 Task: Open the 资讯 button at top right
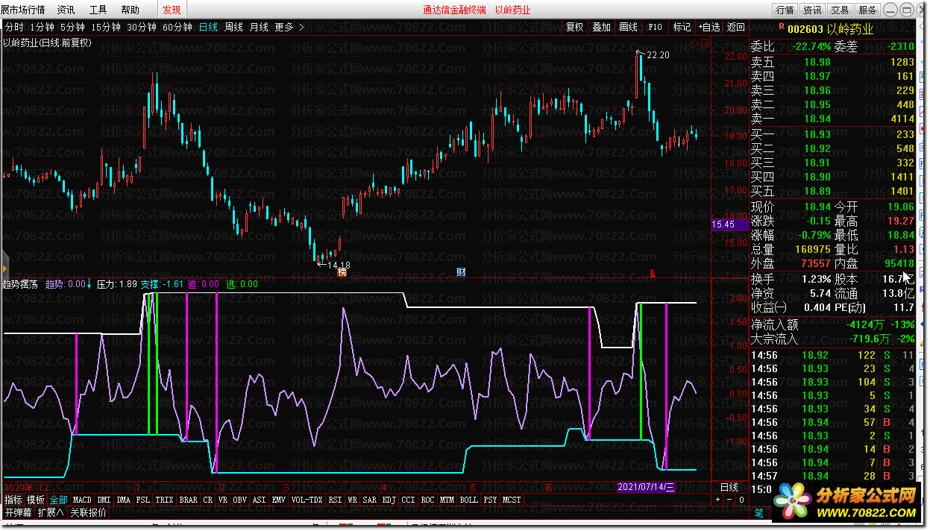(812, 10)
